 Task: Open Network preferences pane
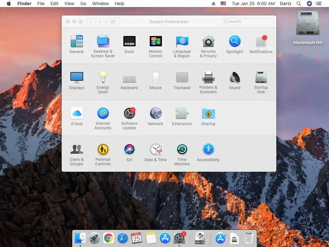click(156, 116)
